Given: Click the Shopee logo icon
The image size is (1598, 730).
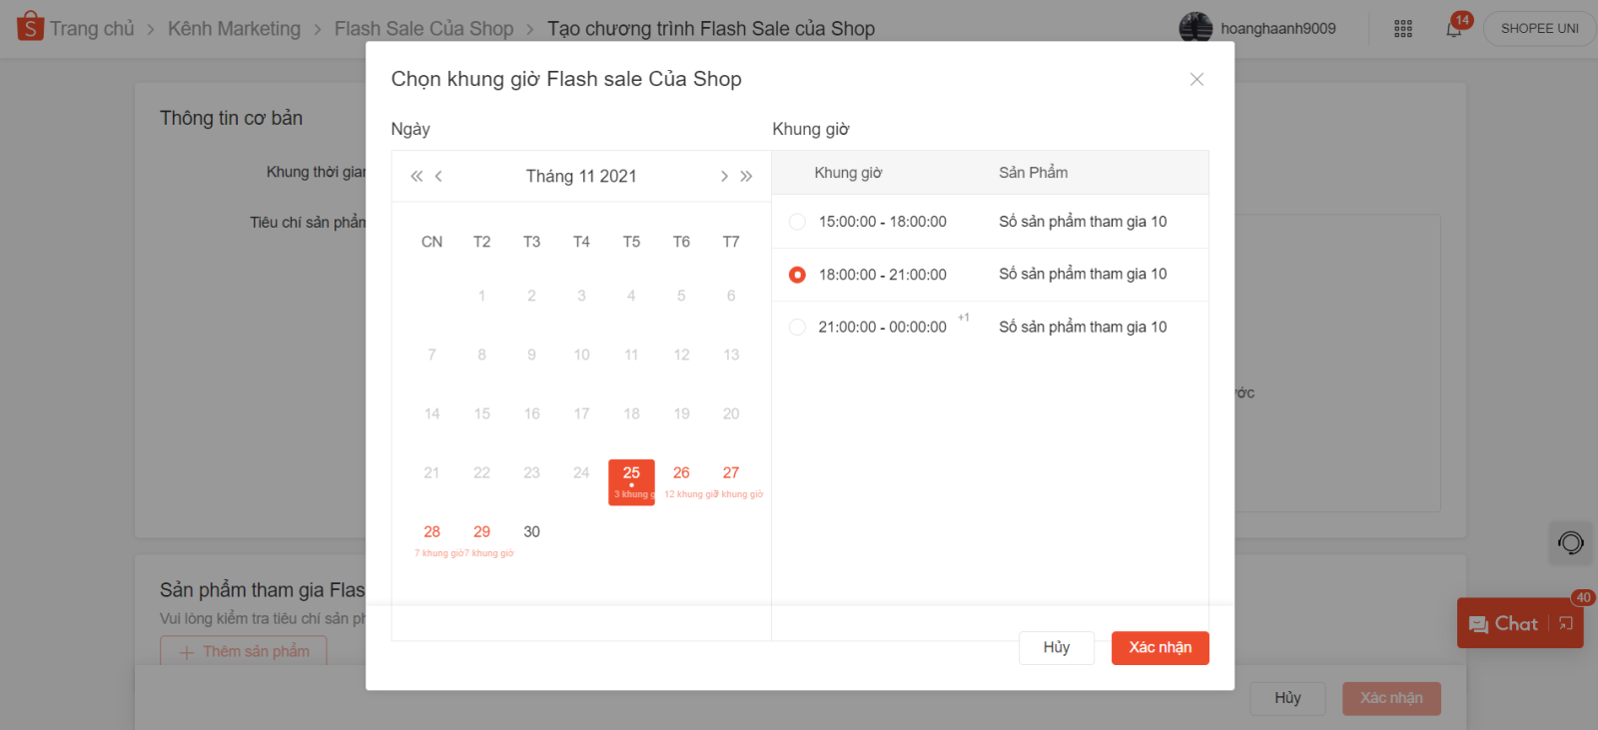Looking at the screenshot, I should 30,27.
